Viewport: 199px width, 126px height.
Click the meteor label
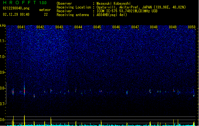coord(45,10)
